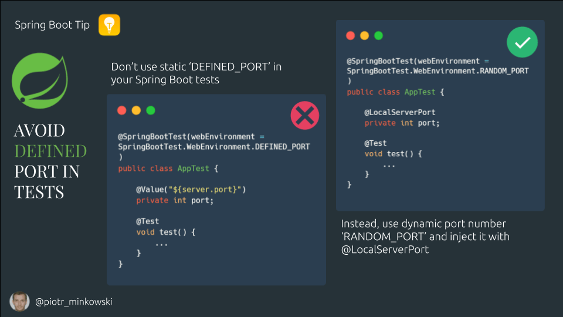Click 'private int port;' below @LocalServerPort

tap(402, 123)
